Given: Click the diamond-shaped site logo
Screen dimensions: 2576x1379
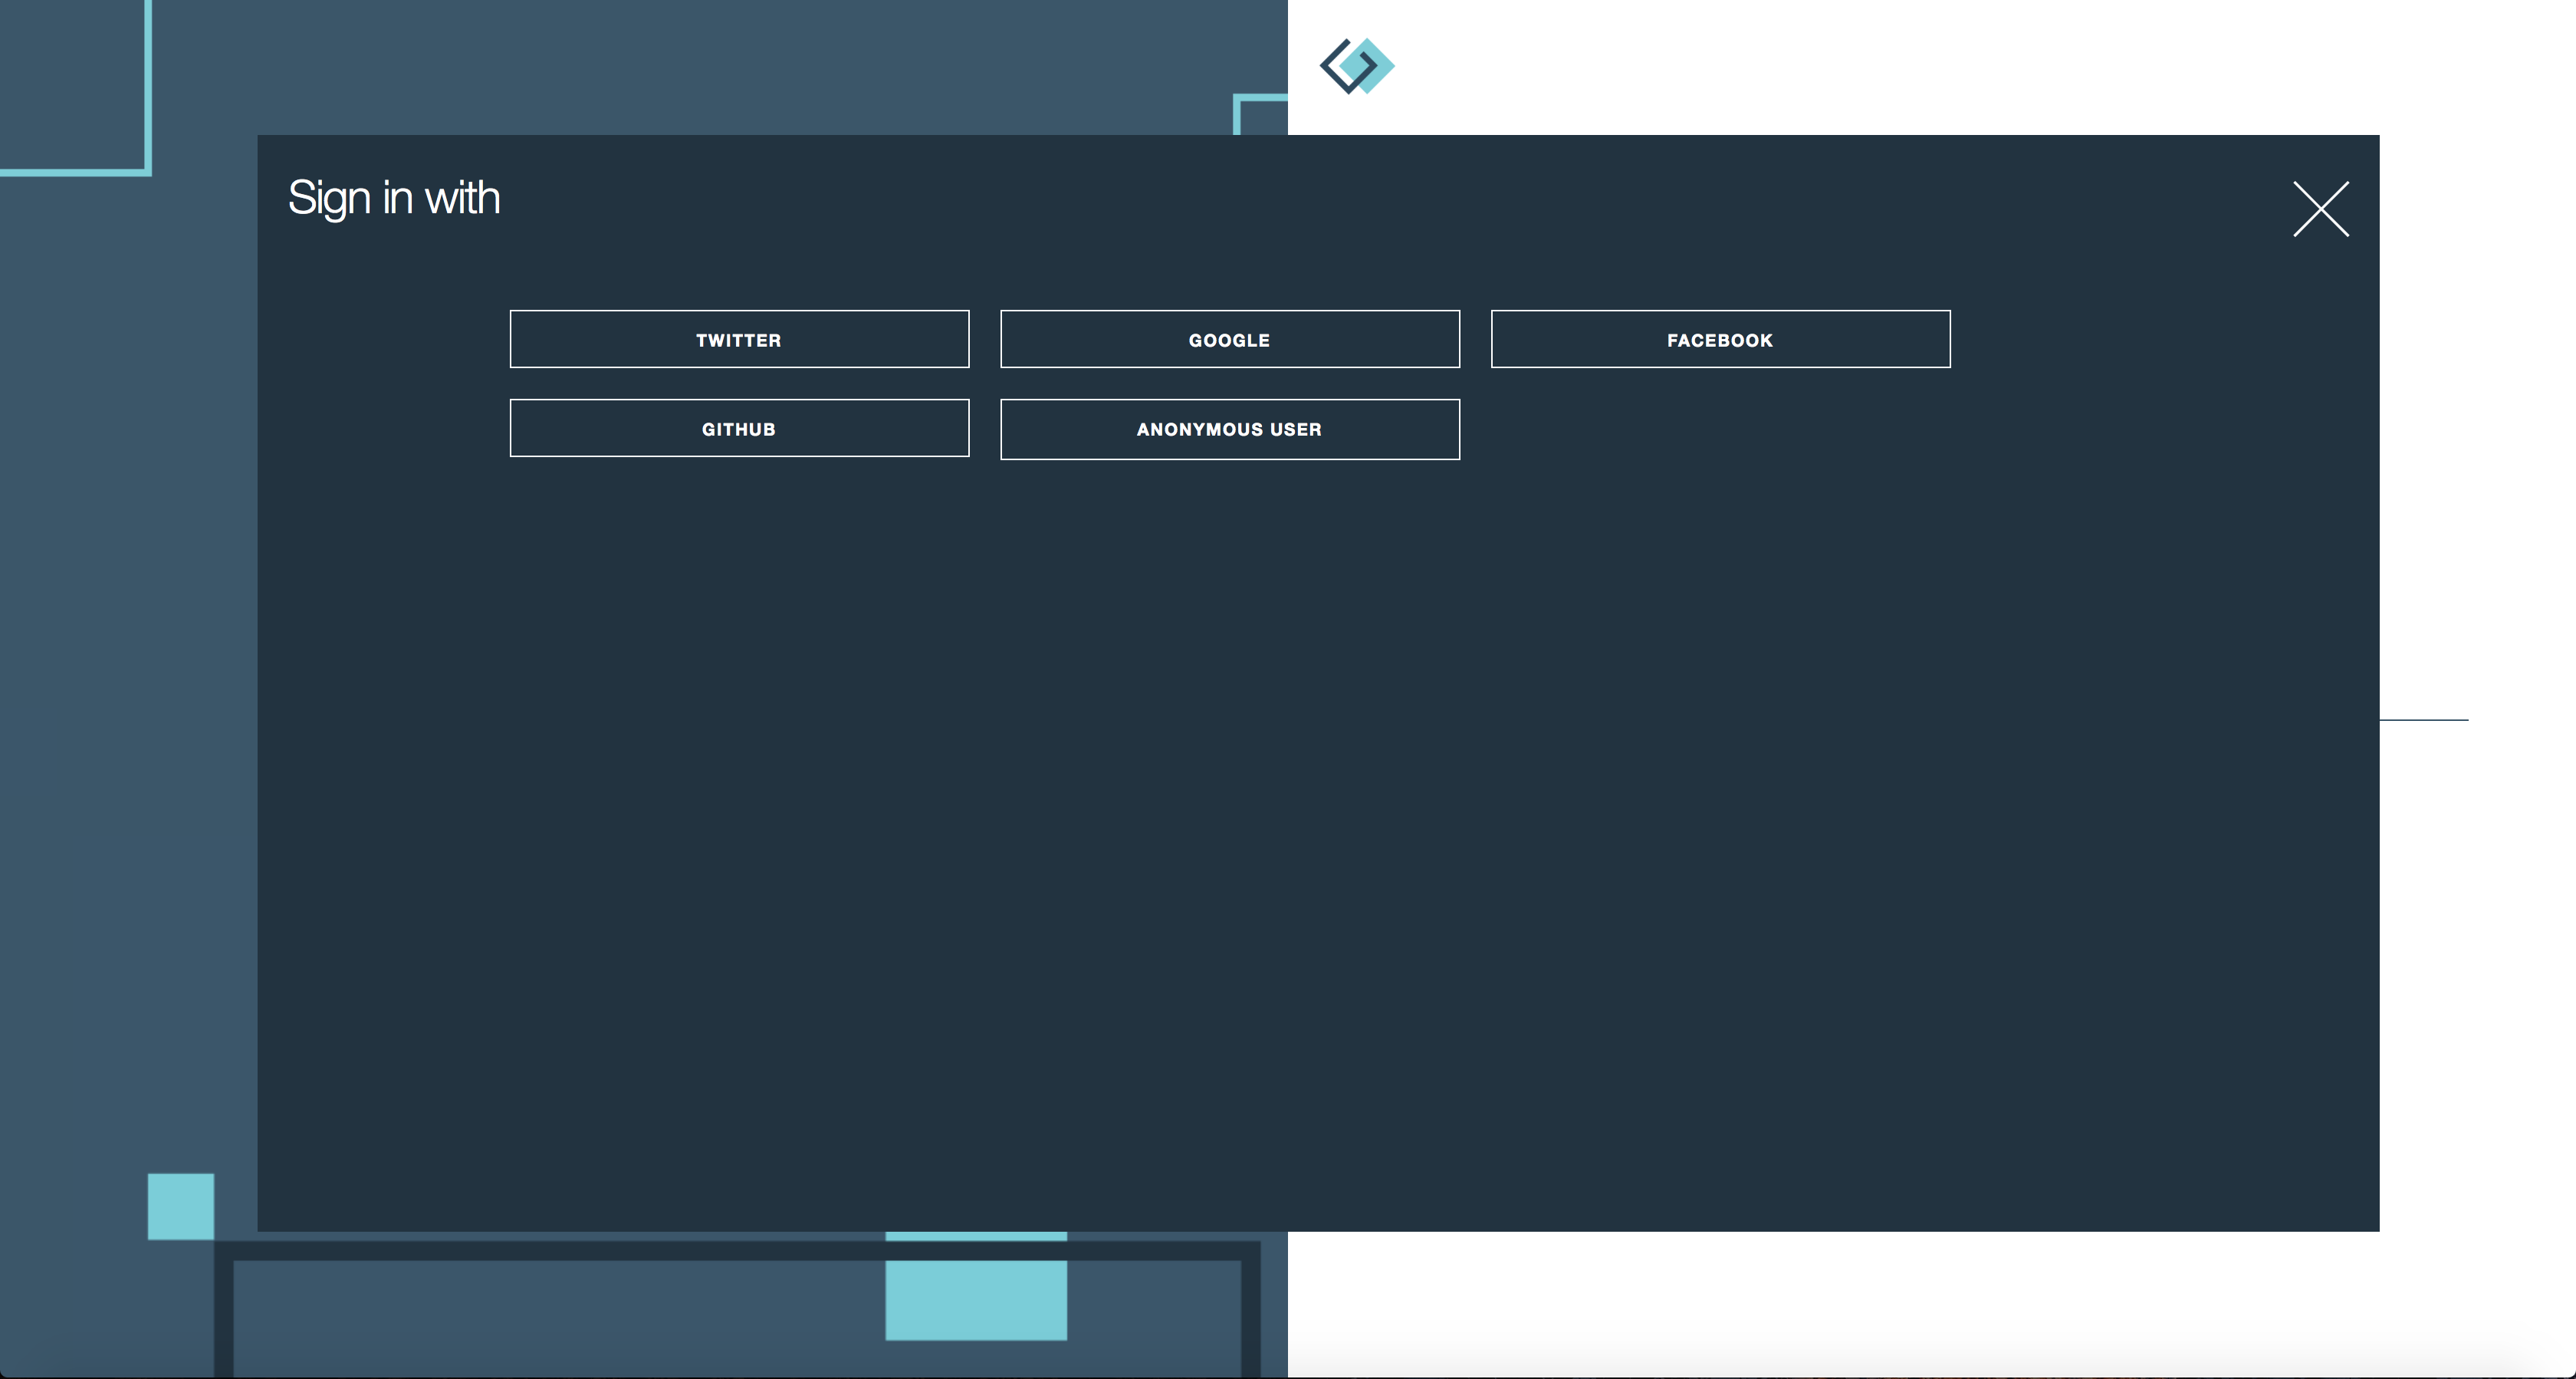Looking at the screenshot, I should (1357, 66).
